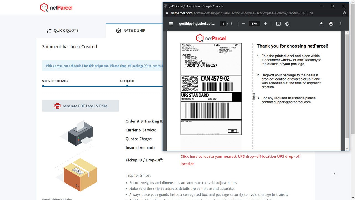Click the PDF vertical scrollbar
Screen dimensions: 355x200
347,83
